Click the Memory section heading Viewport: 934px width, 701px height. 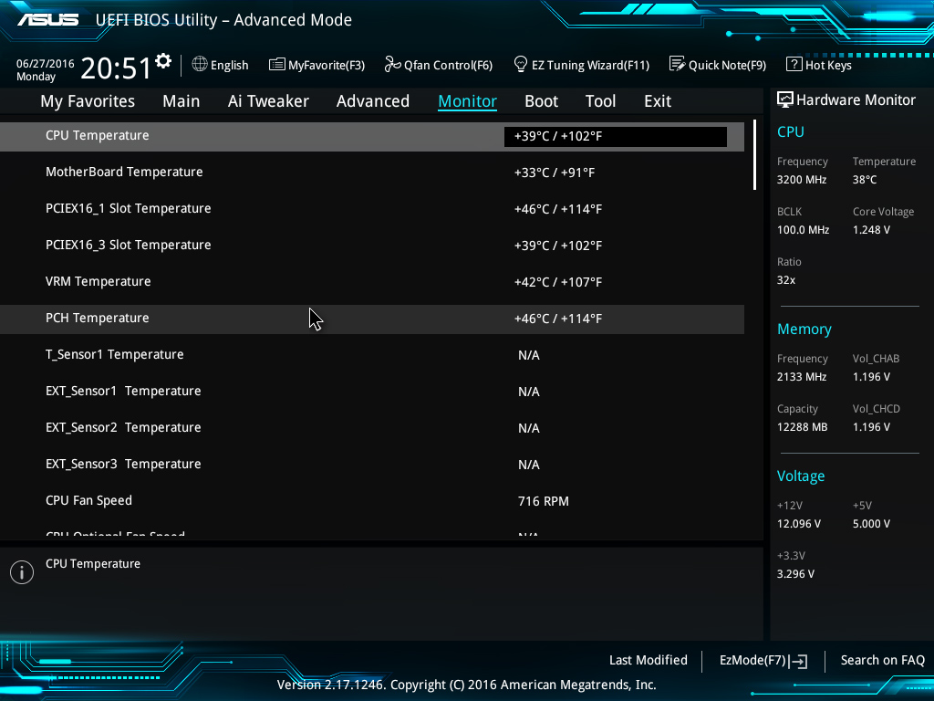[x=804, y=329]
